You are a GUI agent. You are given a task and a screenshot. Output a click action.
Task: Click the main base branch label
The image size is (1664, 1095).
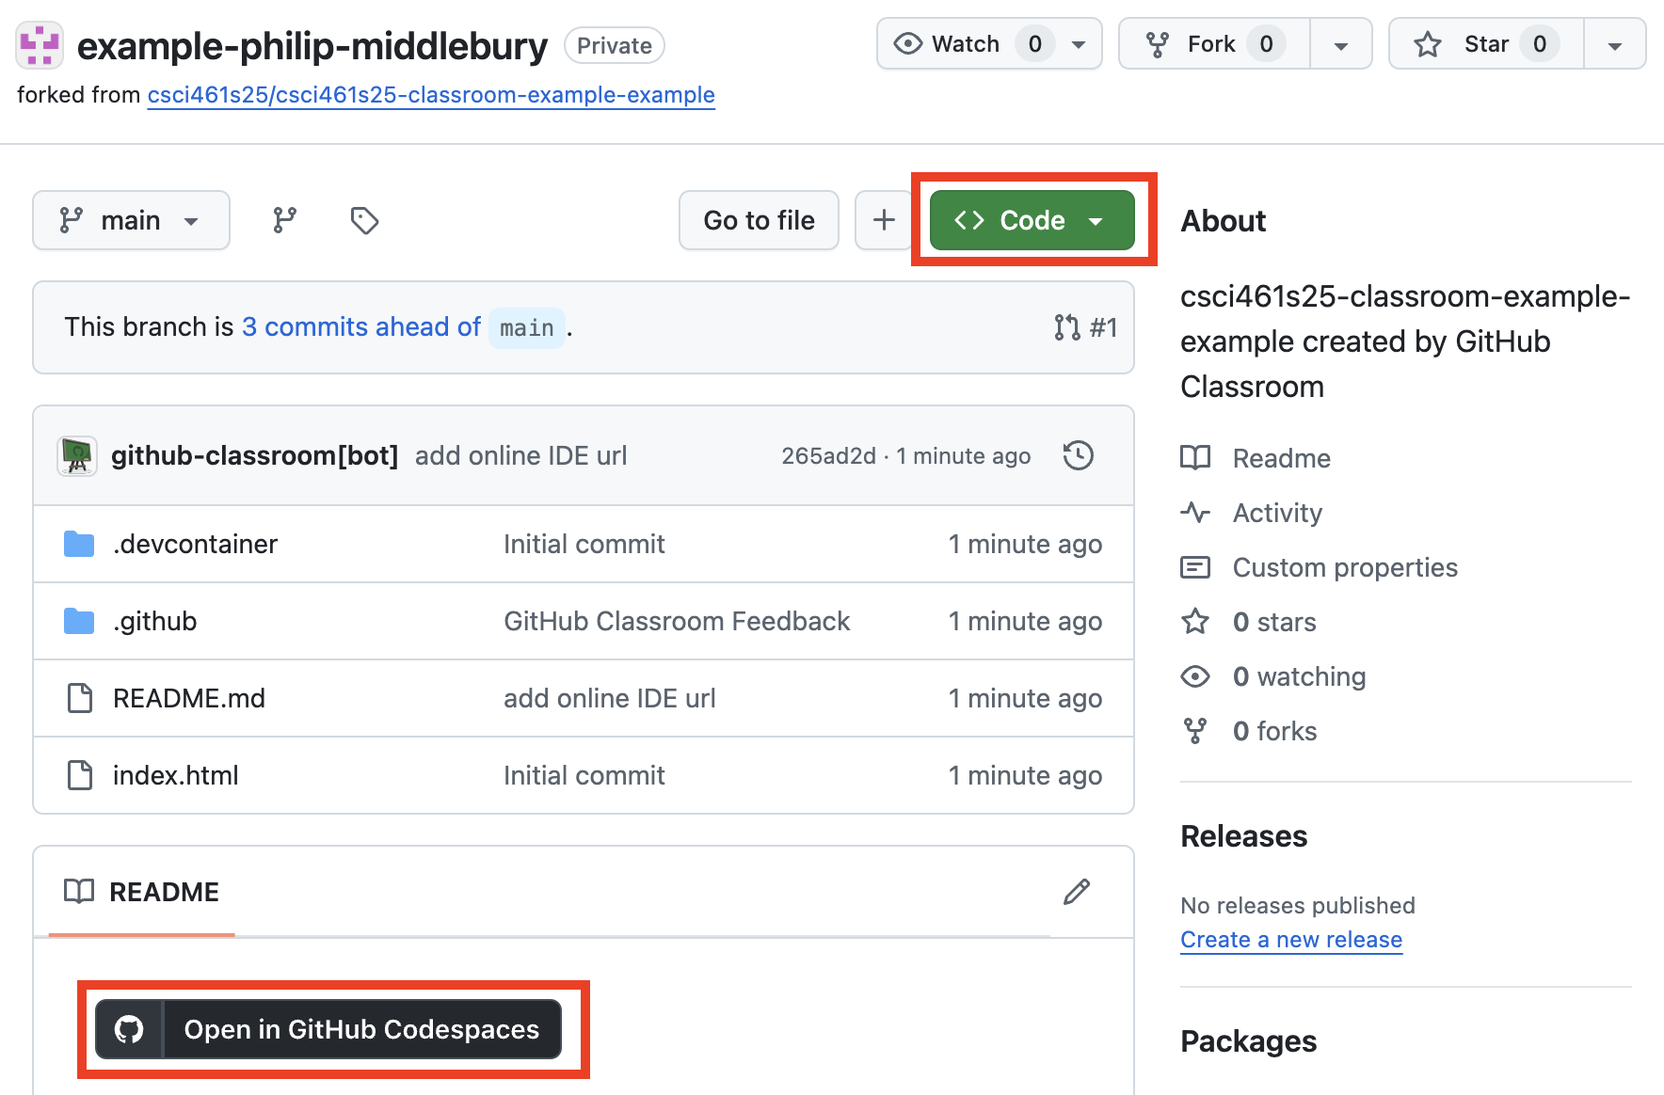click(x=526, y=327)
